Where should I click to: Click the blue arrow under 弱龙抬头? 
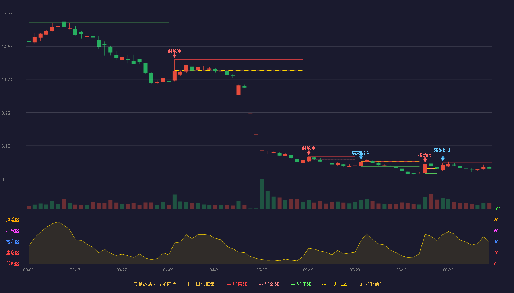pos(361,157)
